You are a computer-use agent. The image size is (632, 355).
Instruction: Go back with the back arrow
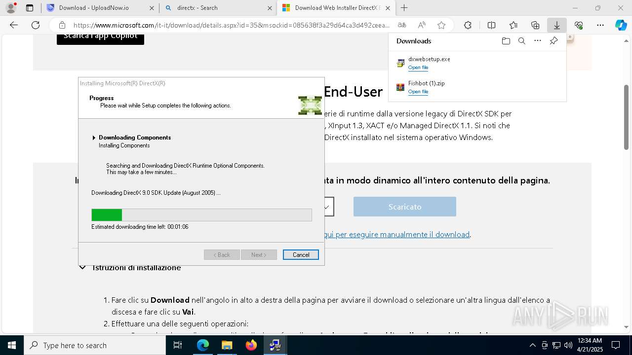click(14, 25)
